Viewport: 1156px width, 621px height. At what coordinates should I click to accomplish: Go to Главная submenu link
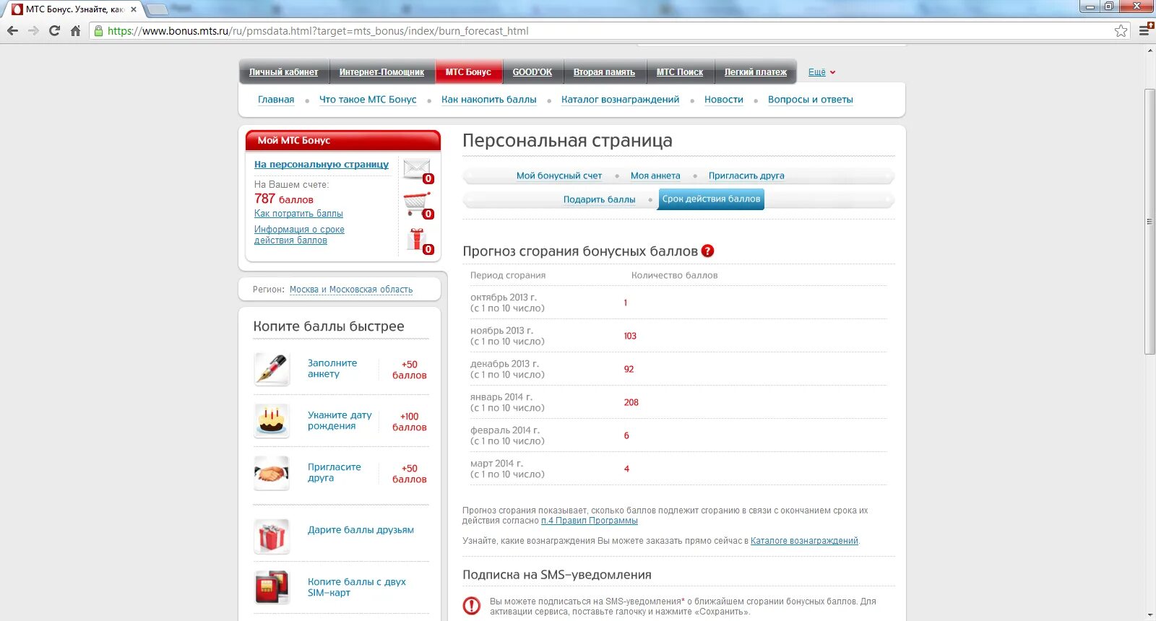(276, 100)
